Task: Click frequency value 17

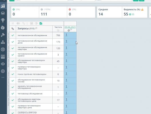Action: tap(58, 100)
